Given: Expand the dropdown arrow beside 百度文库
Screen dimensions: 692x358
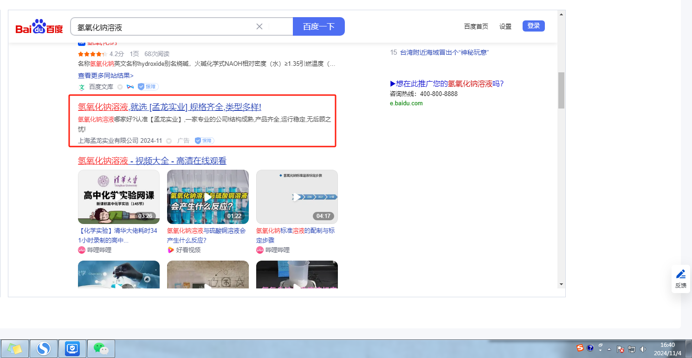Looking at the screenshot, I should [x=120, y=87].
